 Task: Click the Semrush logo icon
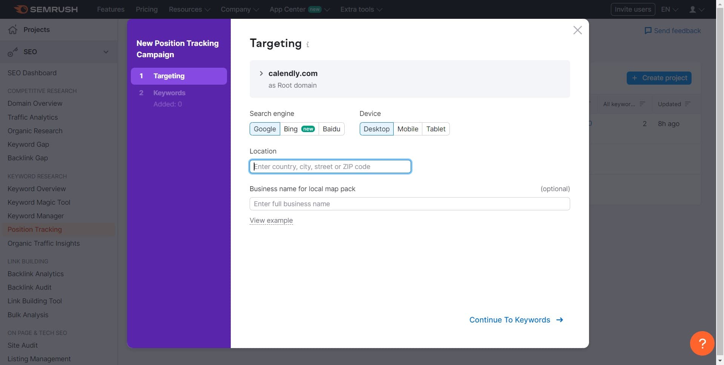pyautogui.click(x=21, y=9)
